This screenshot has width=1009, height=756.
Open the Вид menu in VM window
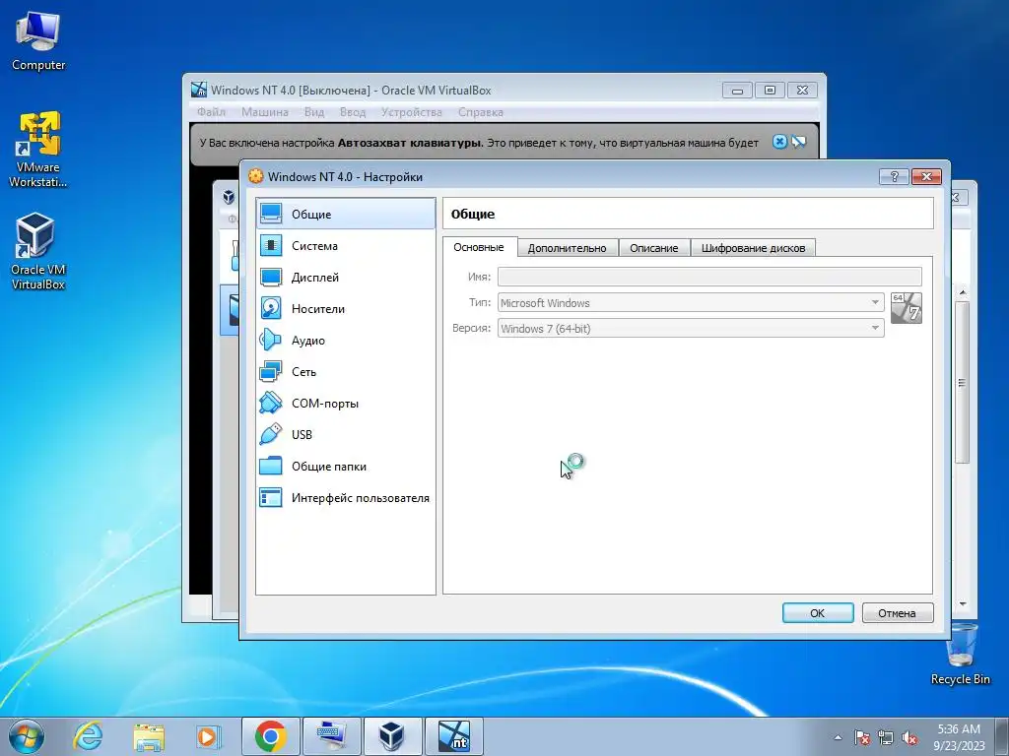coord(314,112)
